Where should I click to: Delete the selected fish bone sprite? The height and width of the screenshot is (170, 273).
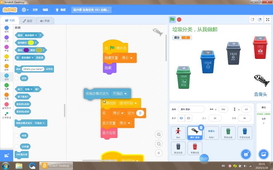[201, 128]
